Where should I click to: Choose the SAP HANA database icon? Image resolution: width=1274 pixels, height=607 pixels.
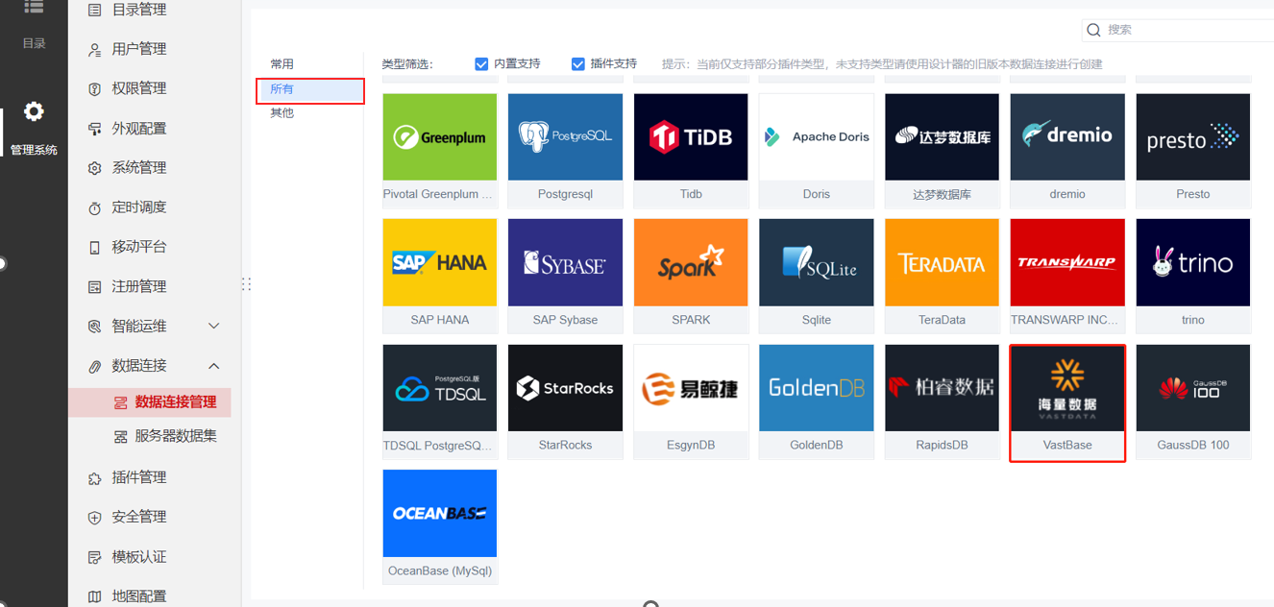click(x=440, y=262)
